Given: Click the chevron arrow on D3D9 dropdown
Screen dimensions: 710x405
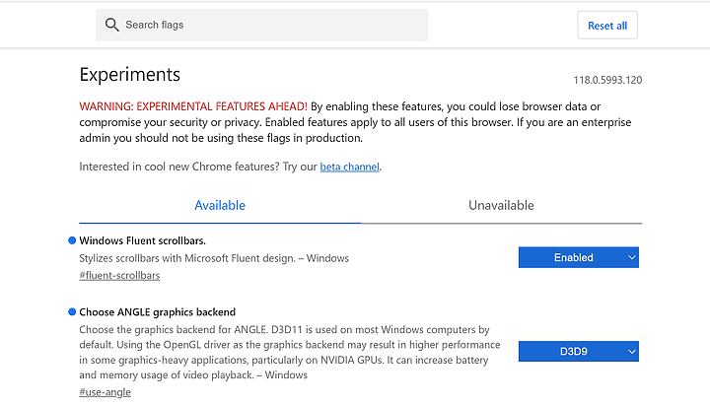Looking at the screenshot, I should tap(632, 352).
